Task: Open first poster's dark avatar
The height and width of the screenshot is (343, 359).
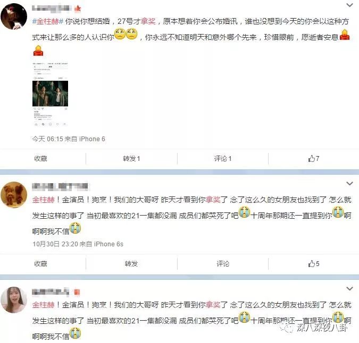Action: [x=14, y=16]
